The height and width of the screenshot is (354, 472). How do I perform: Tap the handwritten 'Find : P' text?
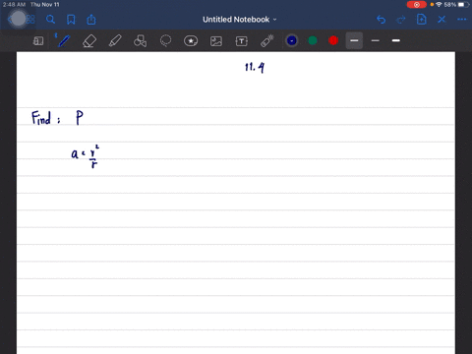(x=57, y=118)
